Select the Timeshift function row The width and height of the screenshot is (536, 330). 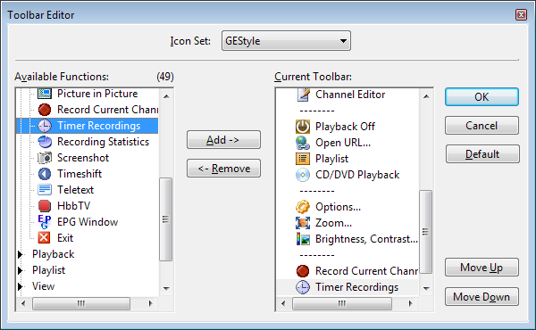[x=80, y=174]
